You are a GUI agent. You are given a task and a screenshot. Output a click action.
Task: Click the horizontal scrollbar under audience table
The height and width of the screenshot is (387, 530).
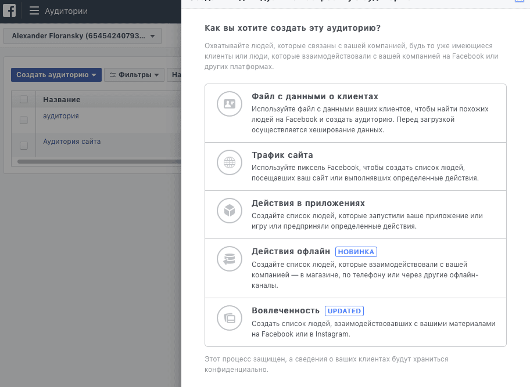99,162
